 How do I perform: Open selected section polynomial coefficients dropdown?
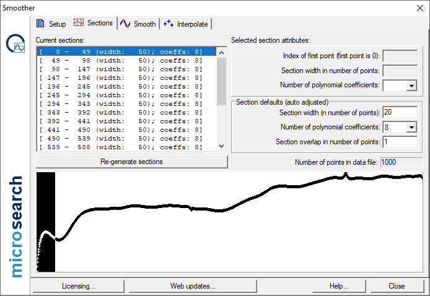tap(411, 85)
